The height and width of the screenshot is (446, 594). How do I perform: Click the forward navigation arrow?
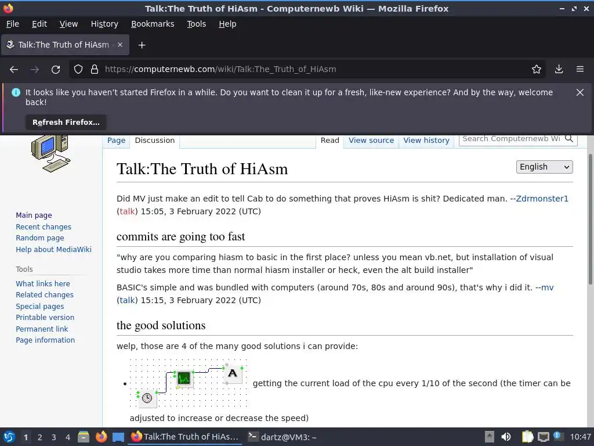[x=34, y=70]
